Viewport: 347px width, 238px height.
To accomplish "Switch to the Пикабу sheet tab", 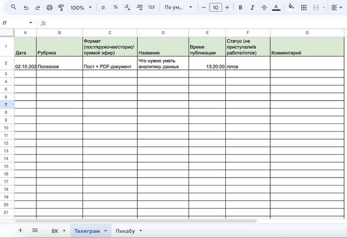I will click(128, 231).
